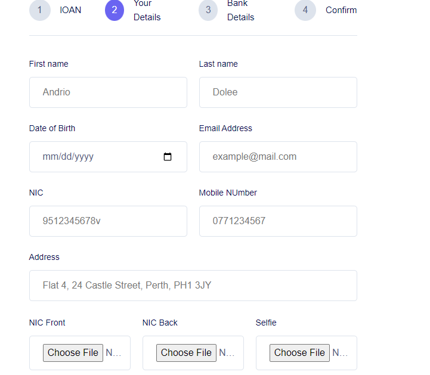The image size is (430, 375).
Task: Select step 2 Your Details circle
Action: click(x=115, y=10)
